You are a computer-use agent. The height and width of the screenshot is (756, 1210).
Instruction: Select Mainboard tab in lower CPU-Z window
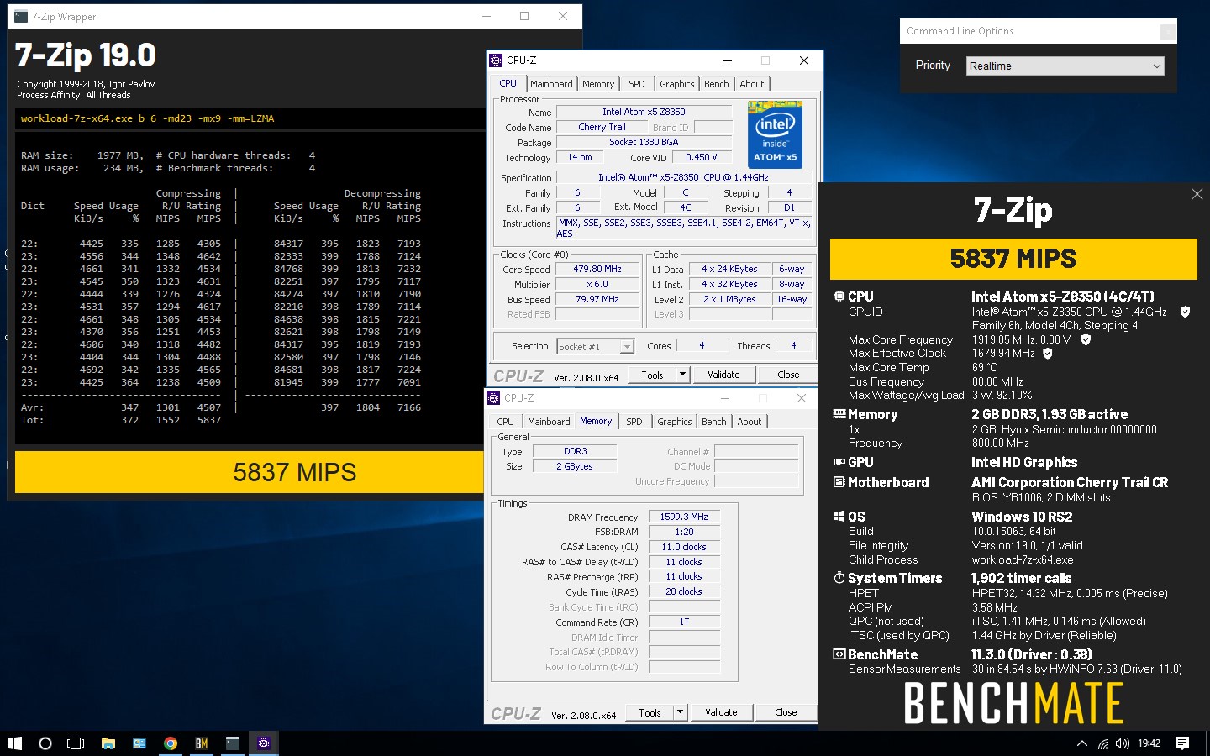549,422
